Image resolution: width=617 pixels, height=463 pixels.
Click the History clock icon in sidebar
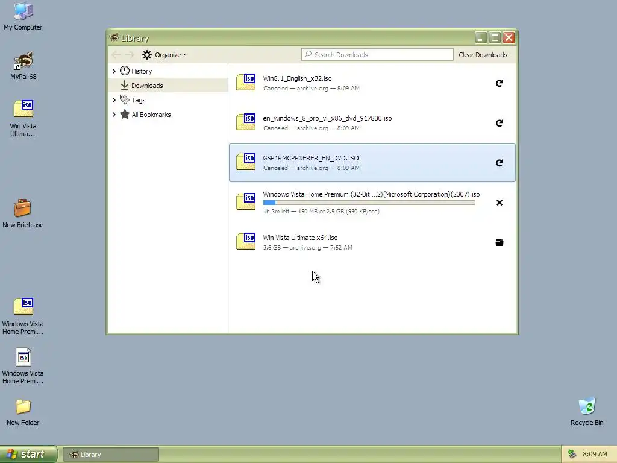124,71
